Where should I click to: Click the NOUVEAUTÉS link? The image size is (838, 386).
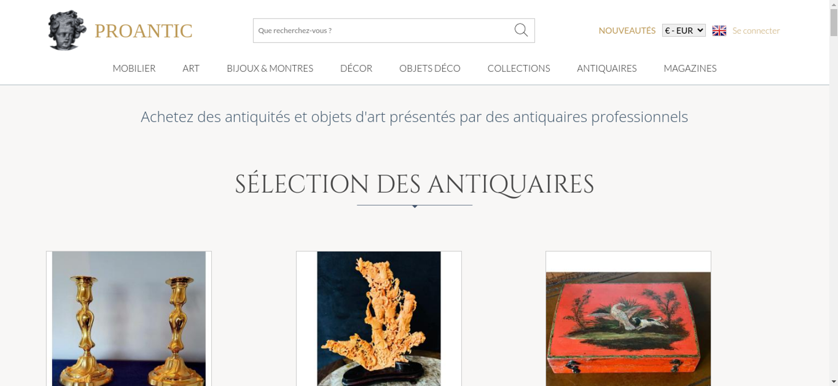(x=627, y=31)
